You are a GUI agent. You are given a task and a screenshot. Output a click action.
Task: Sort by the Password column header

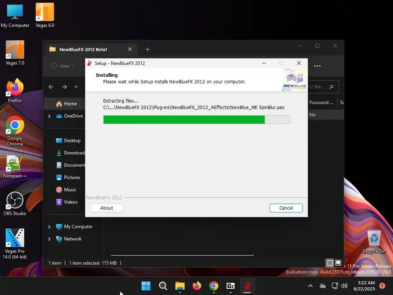point(322,102)
